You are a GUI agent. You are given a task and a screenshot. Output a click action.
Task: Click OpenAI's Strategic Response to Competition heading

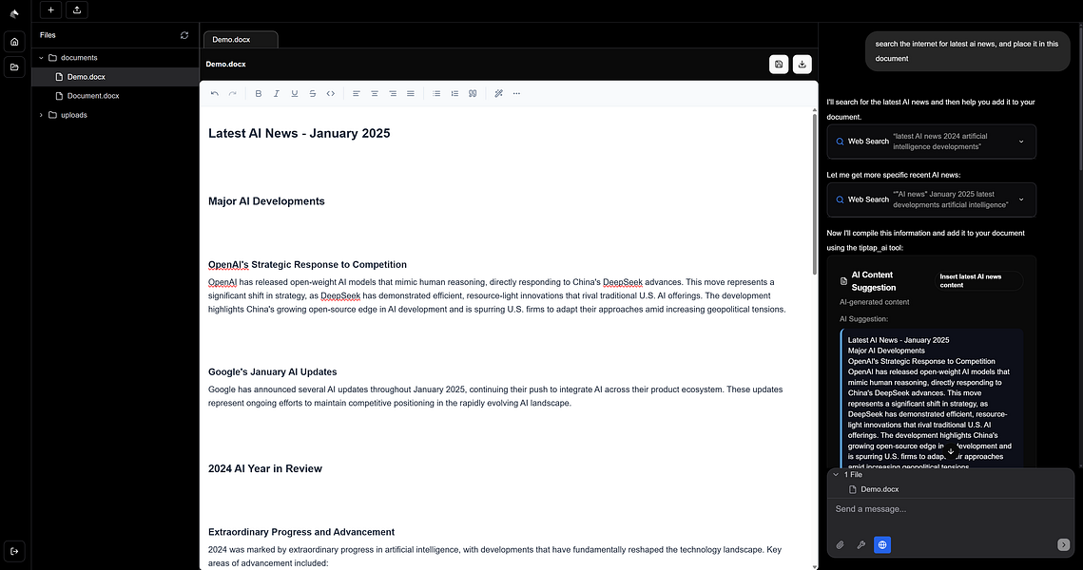point(307,265)
